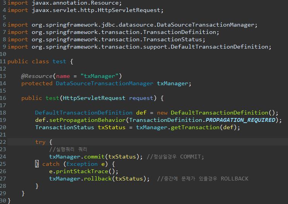Click the try keyword

(40, 142)
